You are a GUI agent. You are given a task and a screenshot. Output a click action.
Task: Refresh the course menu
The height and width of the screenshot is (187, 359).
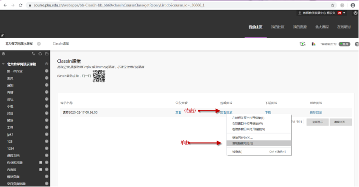pos(40,54)
